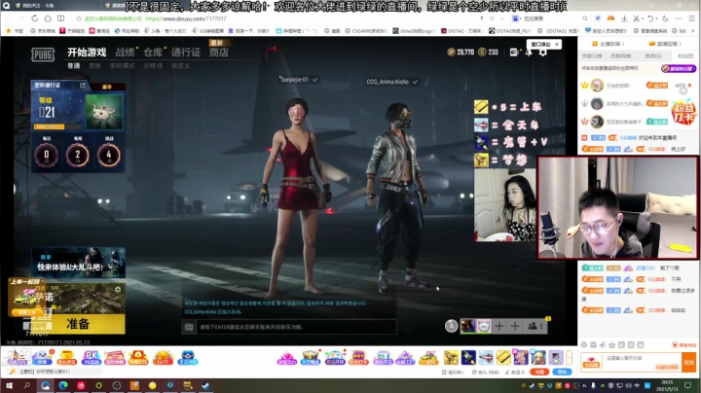This screenshot has width=701, height=393.
Task: Go to the browser home page icon
Action: [x=48, y=18]
